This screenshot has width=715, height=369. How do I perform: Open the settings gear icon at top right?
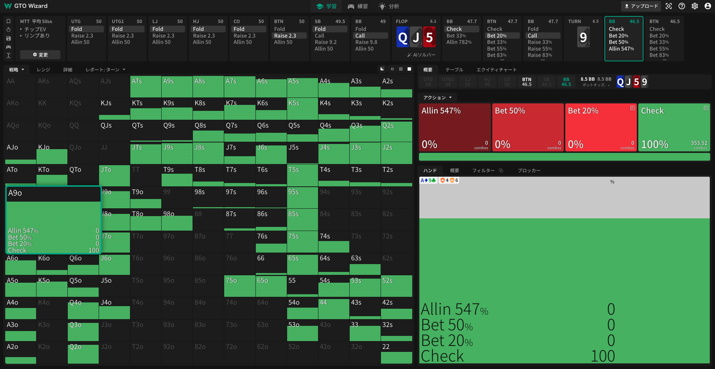click(x=695, y=6)
